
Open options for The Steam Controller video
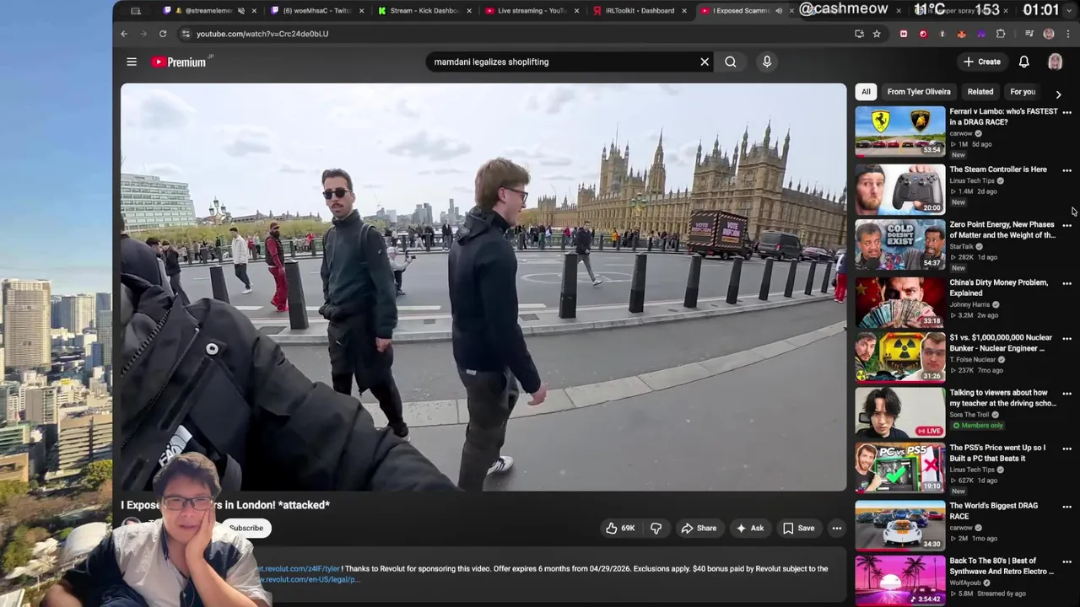pyautogui.click(x=1066, y=170)
